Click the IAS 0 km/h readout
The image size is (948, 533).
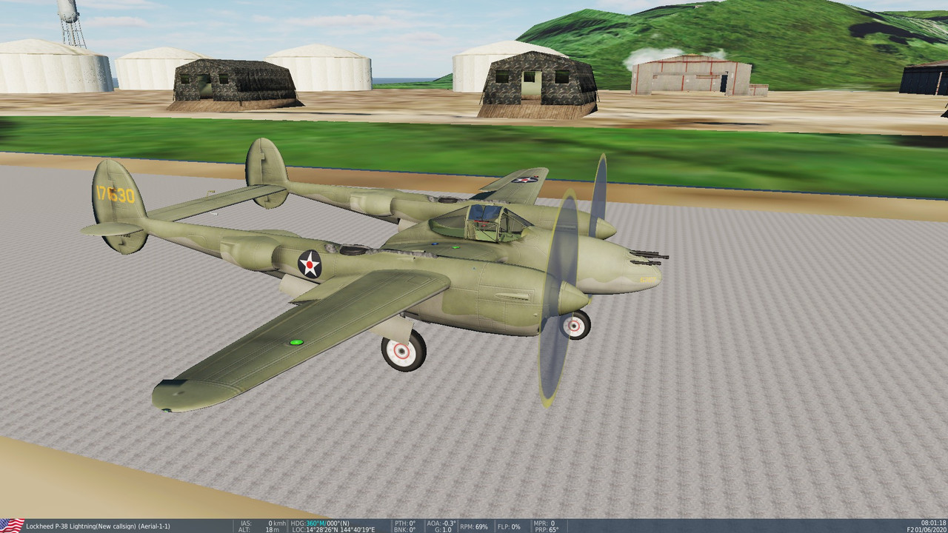coord(262,523)
